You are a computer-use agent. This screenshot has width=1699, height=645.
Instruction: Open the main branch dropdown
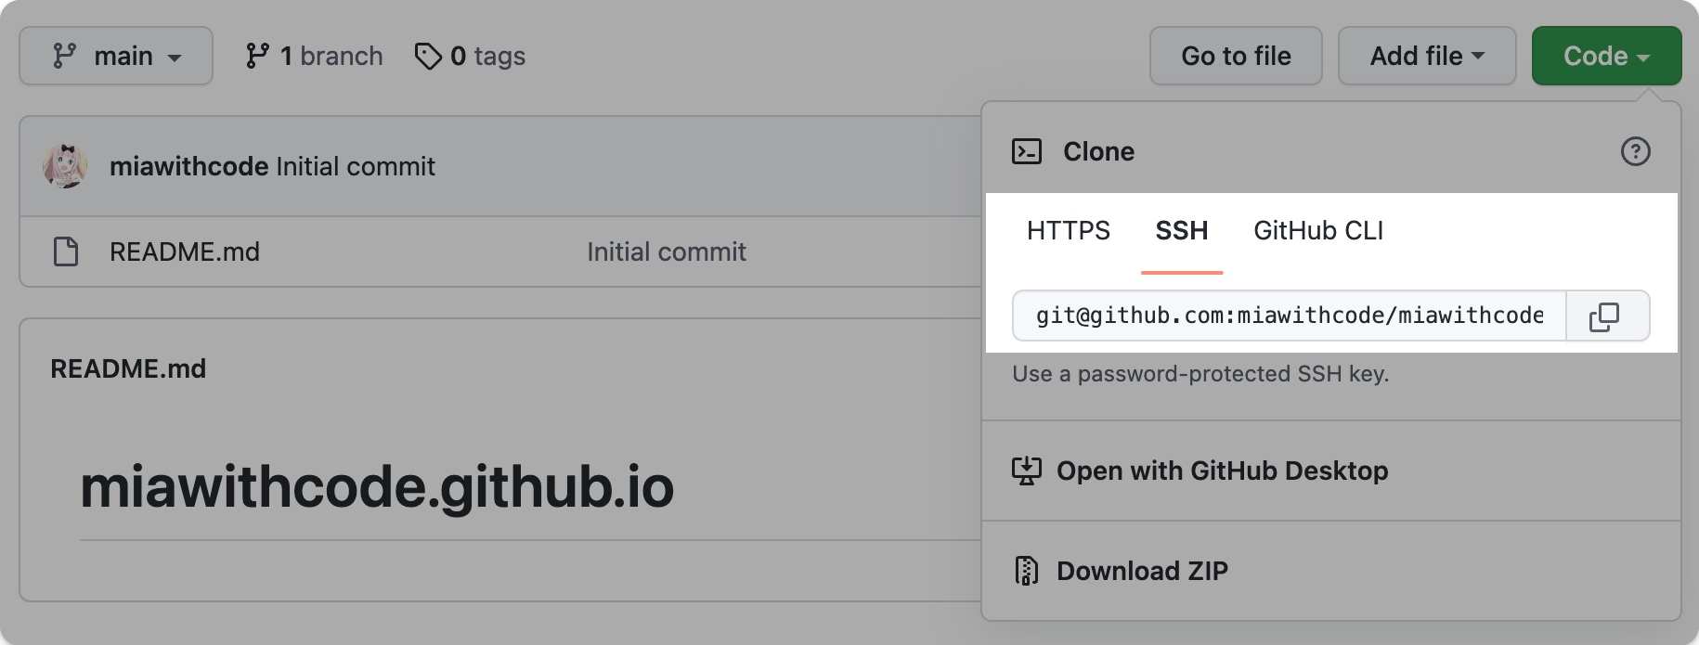[x=116, y=56]
